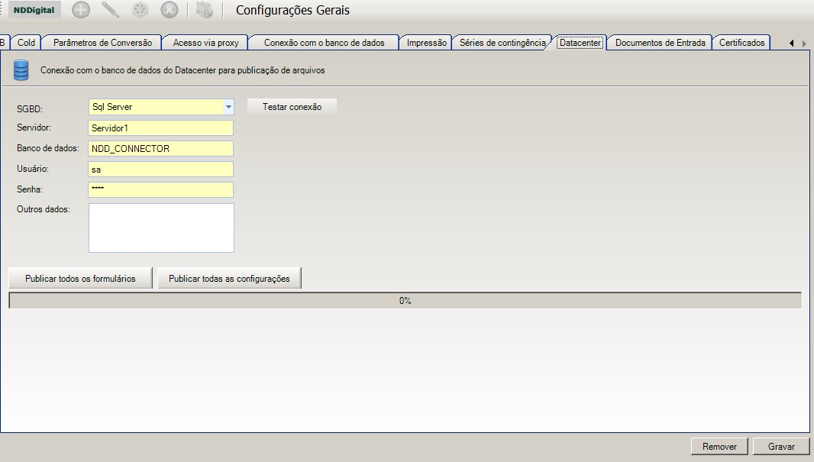Click the gear wheel toolbar icon
Viewport: 814px width, 462px height.
(x=140, y=10)
